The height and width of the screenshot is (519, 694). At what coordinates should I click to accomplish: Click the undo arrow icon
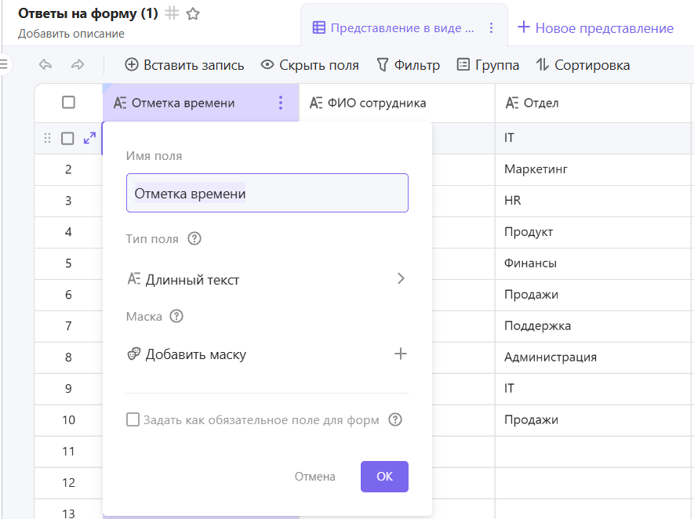tap(45, 64)
